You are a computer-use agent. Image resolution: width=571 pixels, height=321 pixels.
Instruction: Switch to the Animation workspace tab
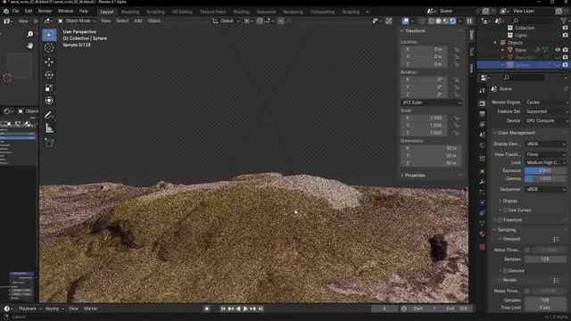266,12
